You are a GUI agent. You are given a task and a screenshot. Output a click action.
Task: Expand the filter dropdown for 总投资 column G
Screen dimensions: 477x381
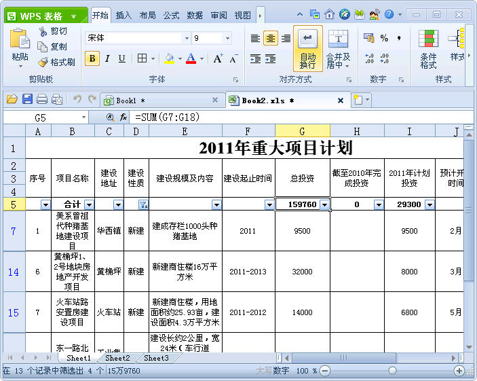coord(324,204)
